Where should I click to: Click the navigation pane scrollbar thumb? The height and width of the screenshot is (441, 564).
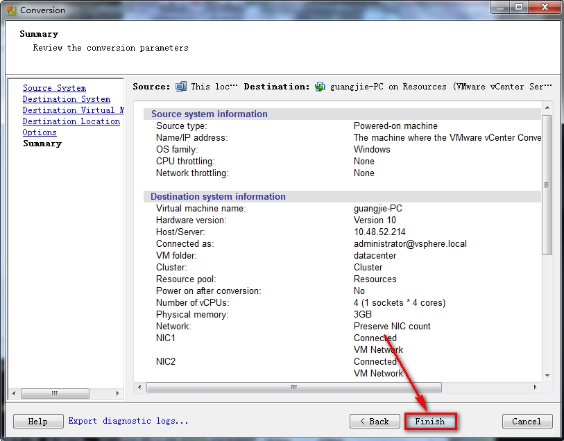tap(55, 393)
